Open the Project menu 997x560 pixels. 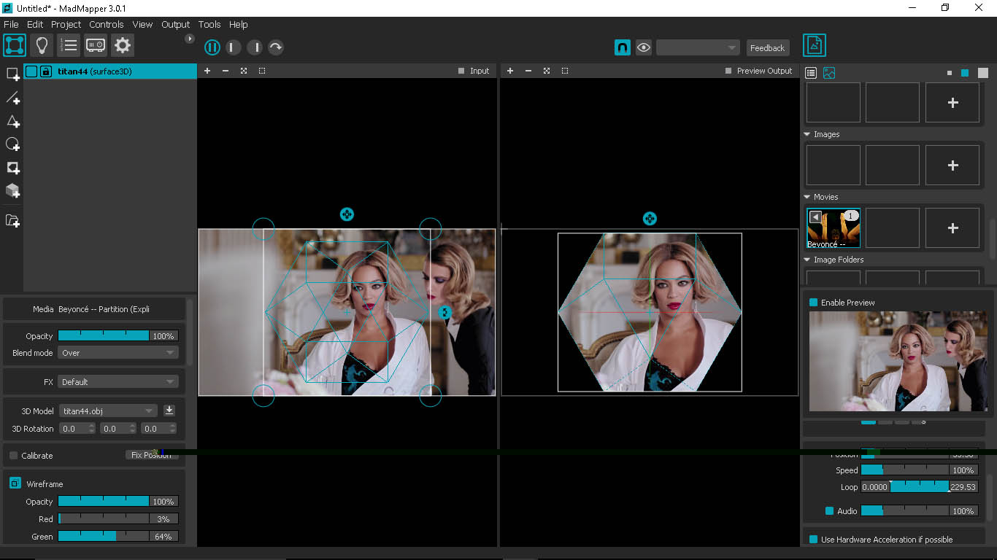pyautogui.click(x=66, y=24)
